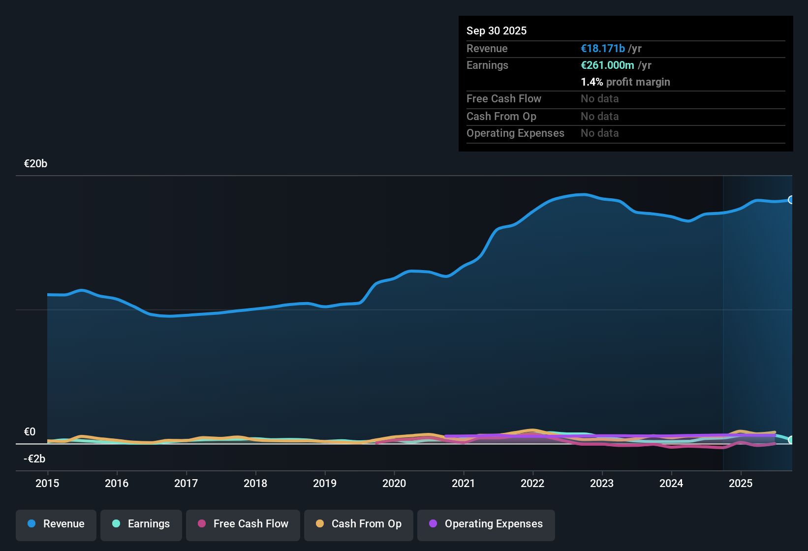The image size is (808, 551).
Task: Click the orange Cash From Op legend dot
Action: pyautogui.click(x=320, y=524)
